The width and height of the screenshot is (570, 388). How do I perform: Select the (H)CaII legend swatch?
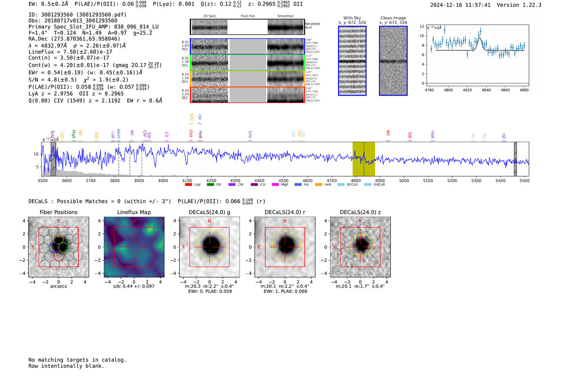[368, 184]
